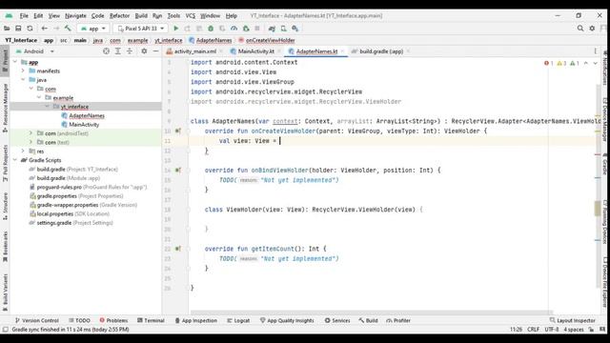Open the Terminal tool window
The height and width of the screenshot is (343, 610).
click(x=151, y=320)
